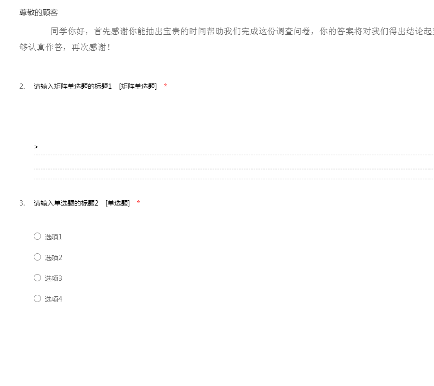Click the 选项1 label text
Screen dimensions: 434x386
[54, 237]
